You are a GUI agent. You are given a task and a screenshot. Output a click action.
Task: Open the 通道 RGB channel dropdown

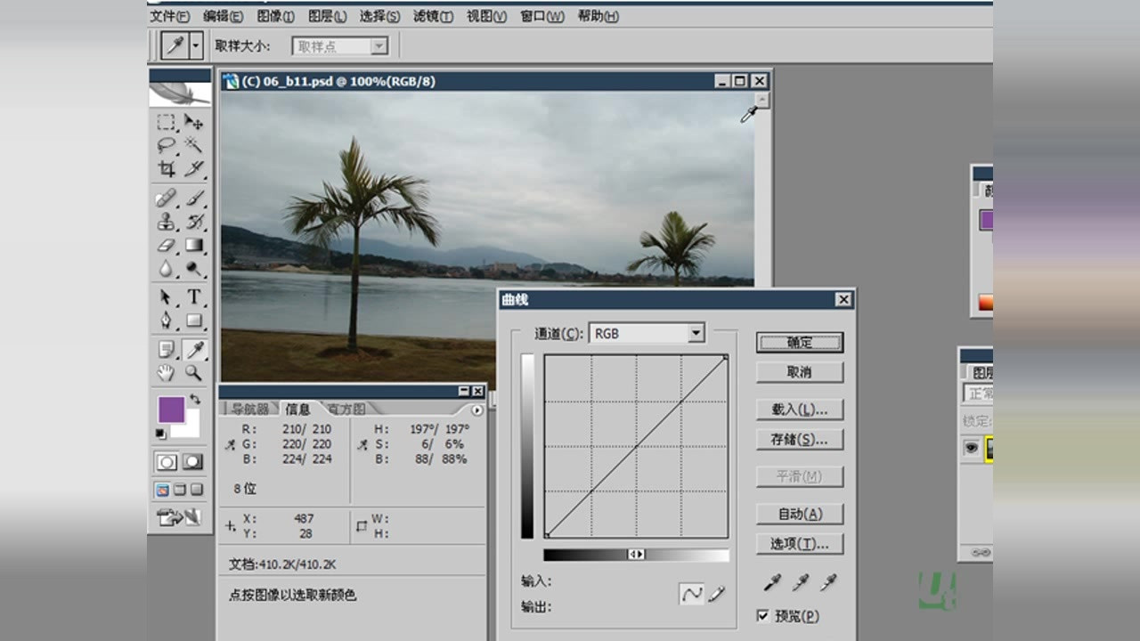[696, 334]
